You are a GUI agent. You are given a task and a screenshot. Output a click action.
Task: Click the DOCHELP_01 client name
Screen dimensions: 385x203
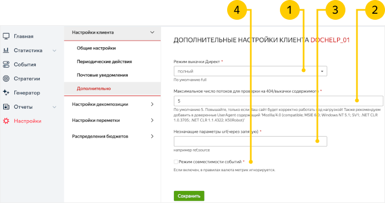coord(330,40)
